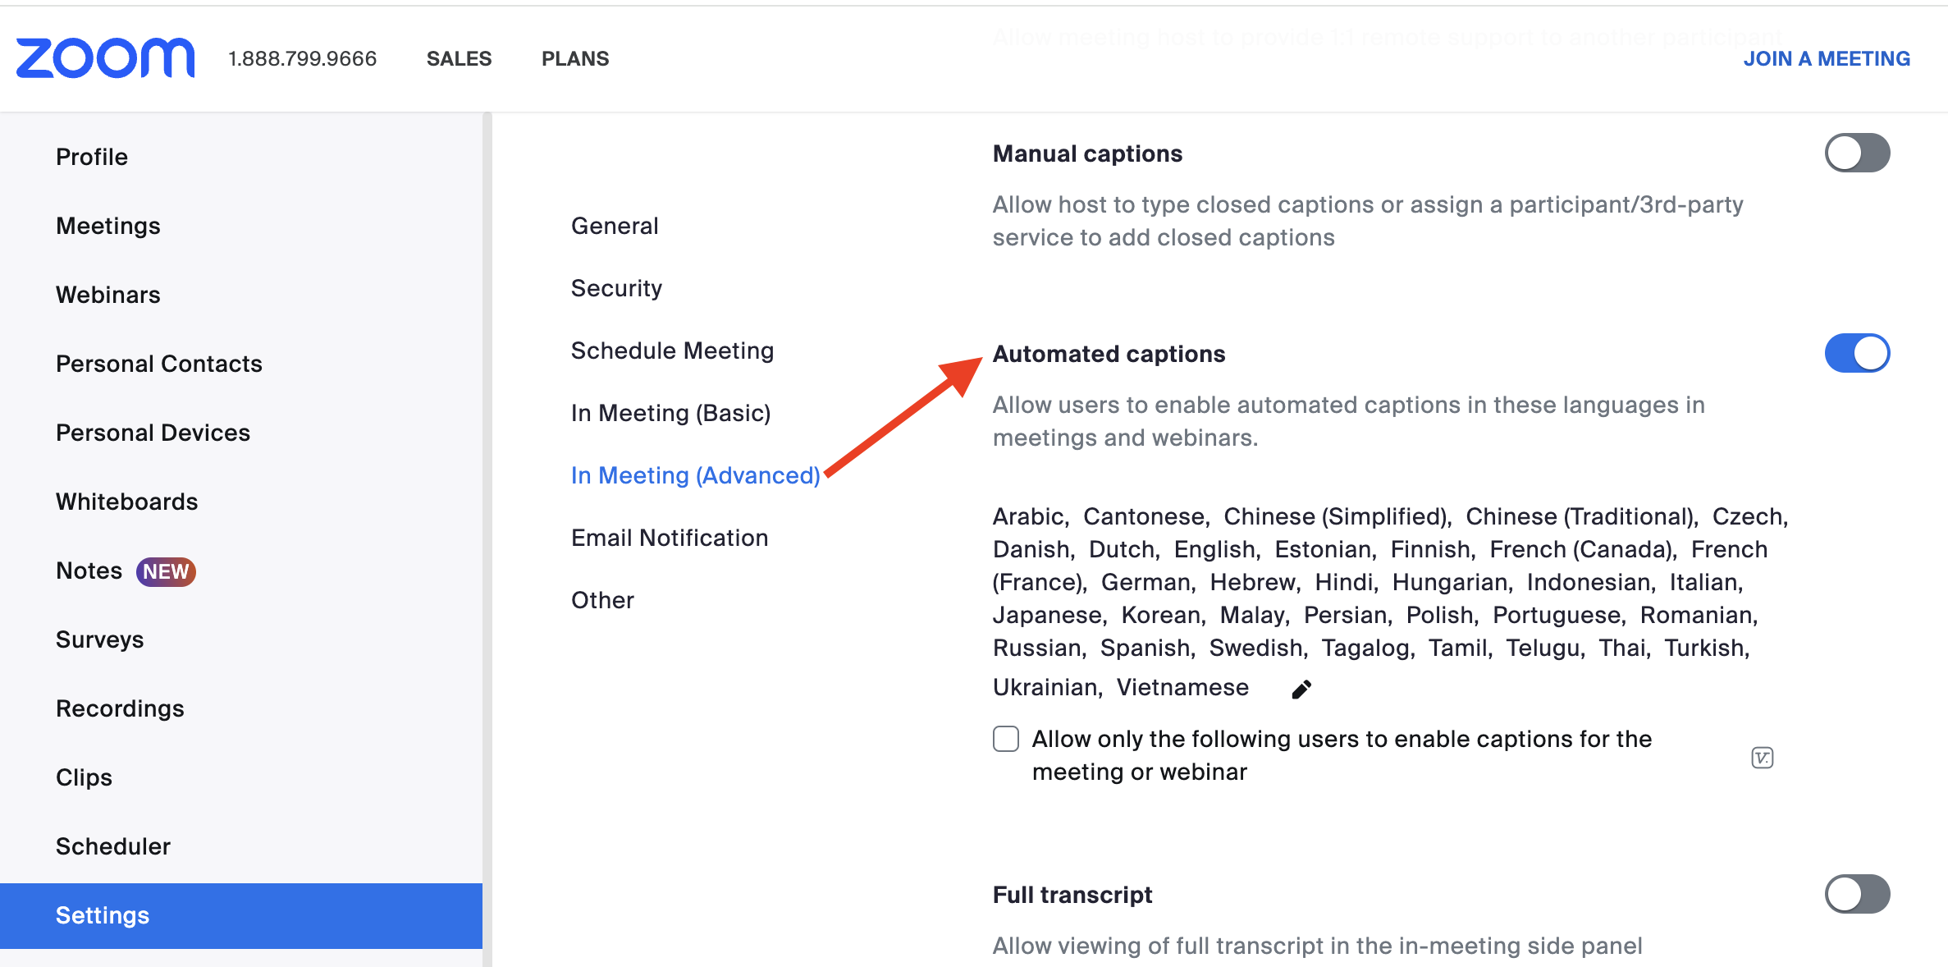Click the 1.888.799.9666 phone number
This screenshot has height=967, width=1948.
[x=302, y=58]
